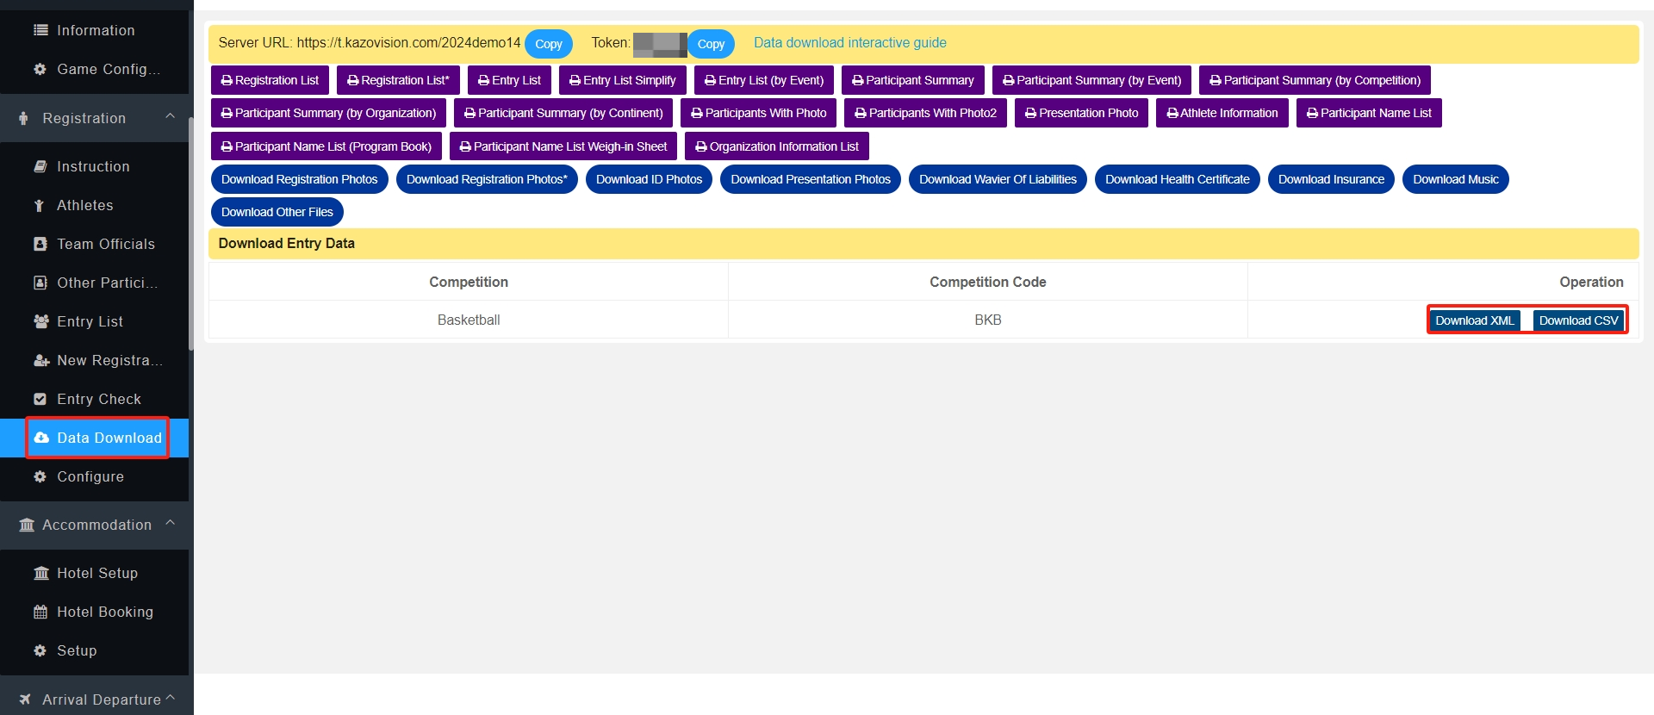Collapse the Registration section chevron

point(170,116)
